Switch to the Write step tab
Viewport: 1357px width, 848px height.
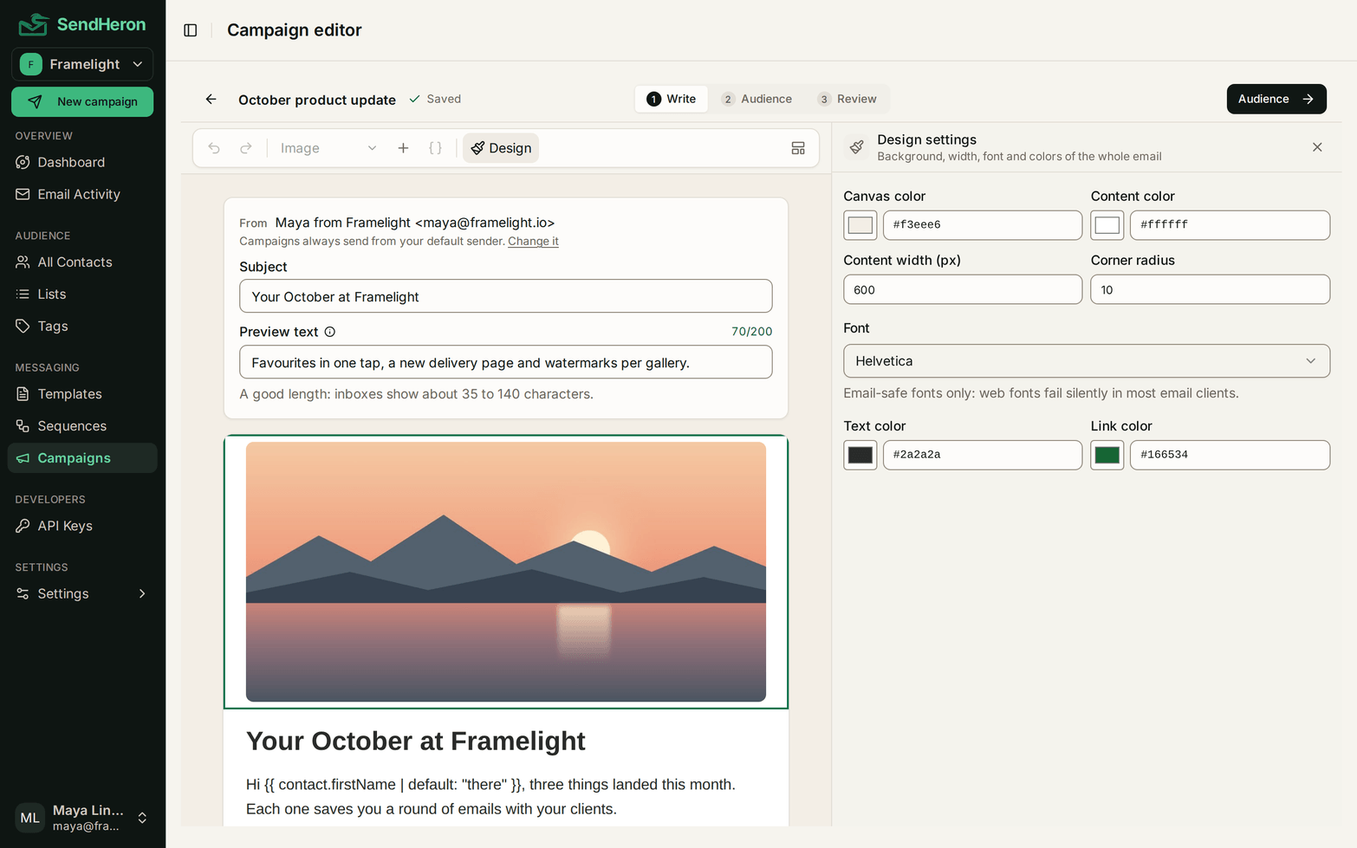(x=672, y=99)
